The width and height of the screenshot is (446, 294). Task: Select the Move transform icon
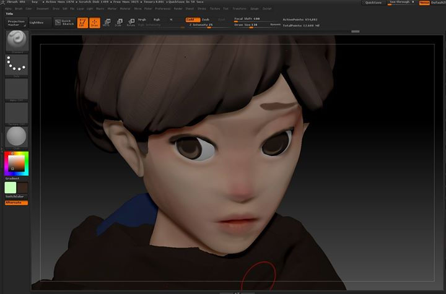pyautogui.click(x=107, y=22)
